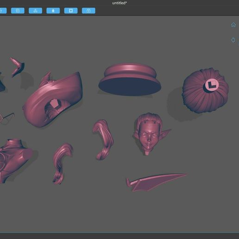Viewport: 239px width, 239px height.
Task: Click the hierarchy tree toolbar button
Action: point(35,11)
